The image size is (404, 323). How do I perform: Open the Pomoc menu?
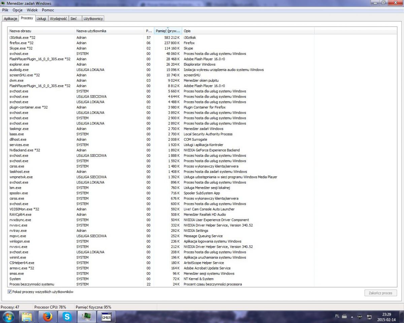coord(48,10)
